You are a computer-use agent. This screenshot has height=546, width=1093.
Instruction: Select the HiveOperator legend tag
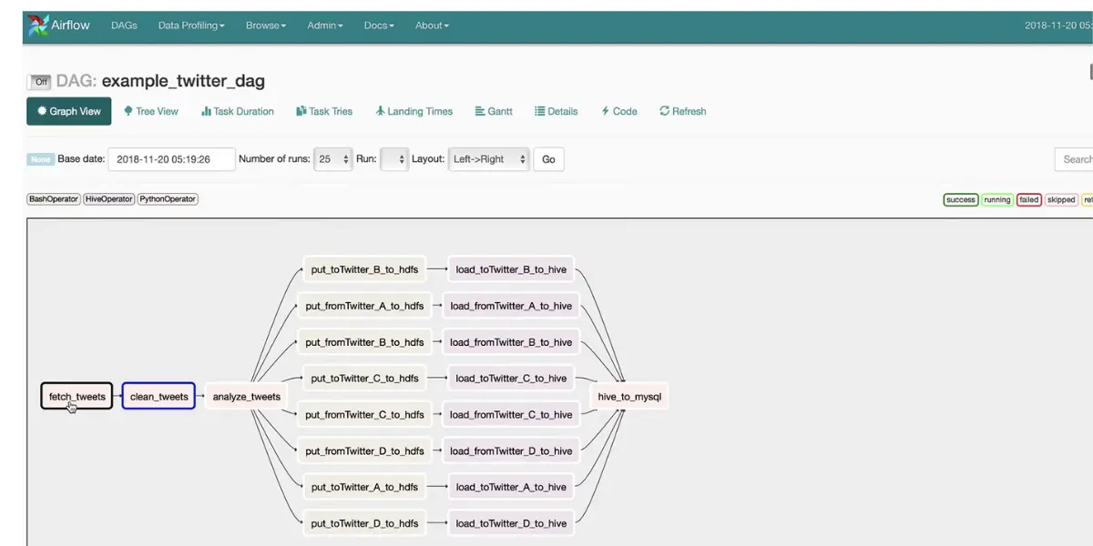(x=109, y=198)
